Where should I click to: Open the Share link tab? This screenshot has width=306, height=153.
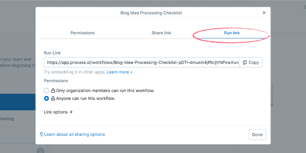click(x=161, y=33)
